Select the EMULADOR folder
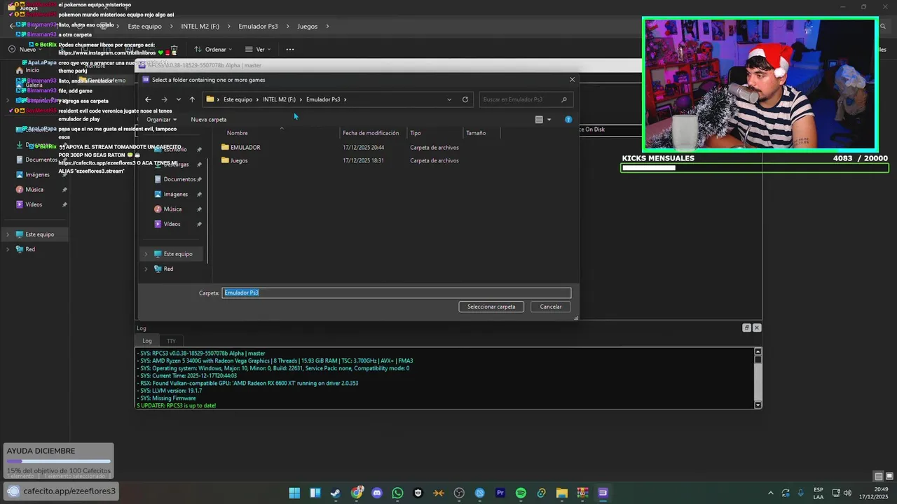Screen dimensions: 897x504 pos(245,148)
